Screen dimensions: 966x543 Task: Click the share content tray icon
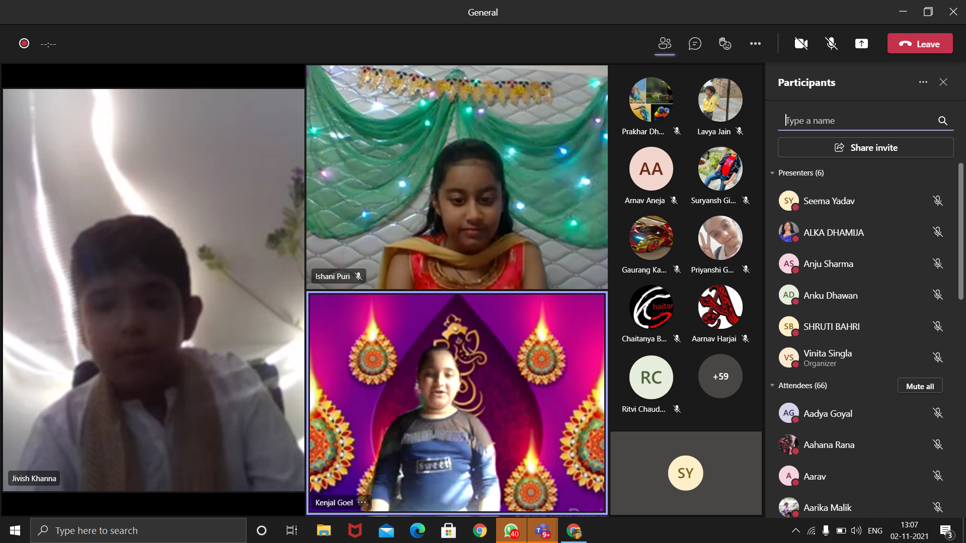(861, 44)
